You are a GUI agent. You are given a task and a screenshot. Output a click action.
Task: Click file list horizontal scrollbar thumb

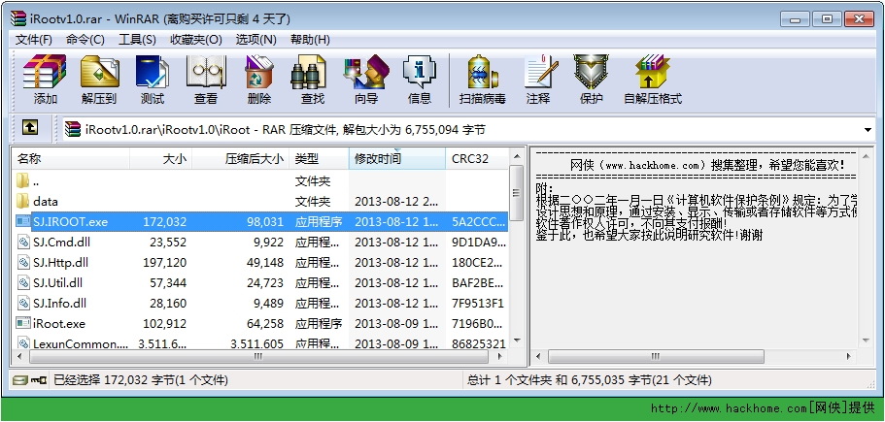point(257,356)
